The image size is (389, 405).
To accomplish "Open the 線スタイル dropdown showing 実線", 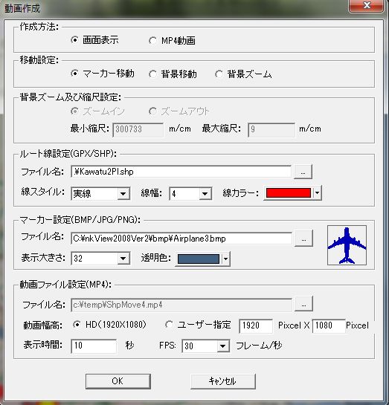I will [100, 193].
